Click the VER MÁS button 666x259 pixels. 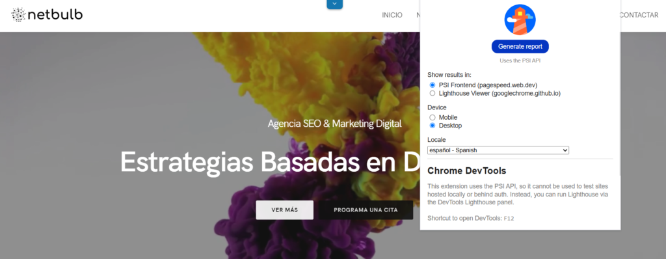tap(285, 210)
